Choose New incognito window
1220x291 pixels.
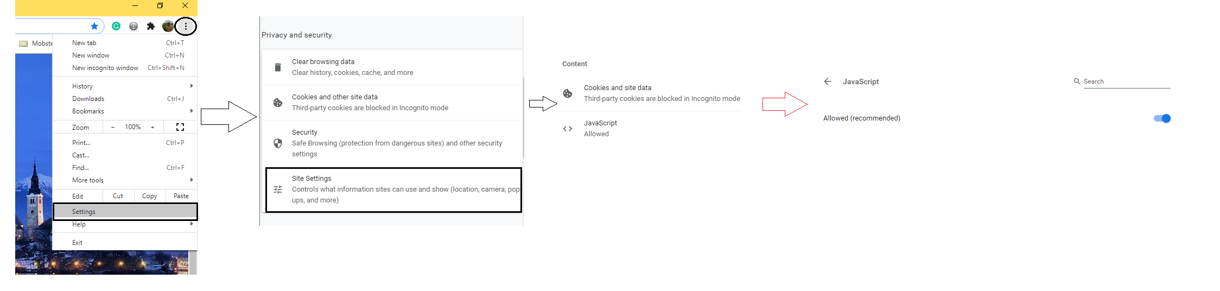click(x=105, y=68)
